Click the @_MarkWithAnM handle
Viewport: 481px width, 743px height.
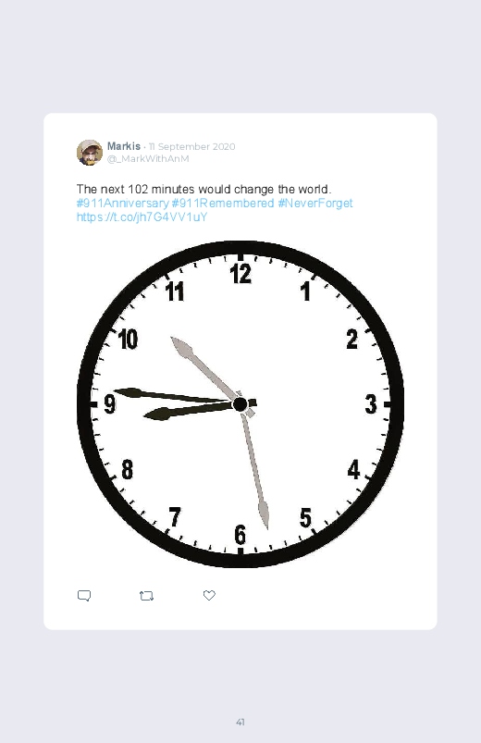click(148, 159)
